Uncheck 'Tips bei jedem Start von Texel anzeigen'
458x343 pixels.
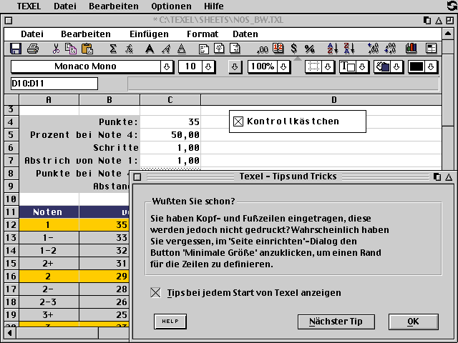[x=156, y=292]
